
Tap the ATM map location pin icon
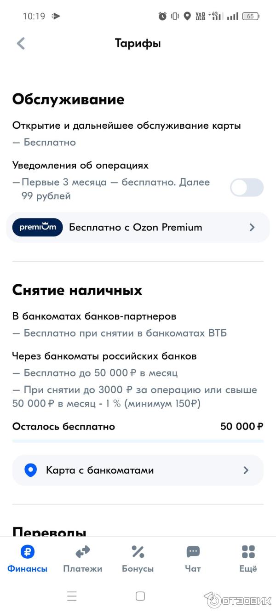pos(31,470)
